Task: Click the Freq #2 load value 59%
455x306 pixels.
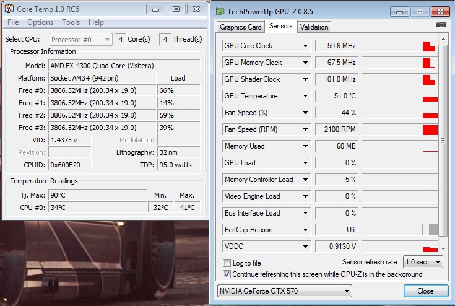Action: 179,115
